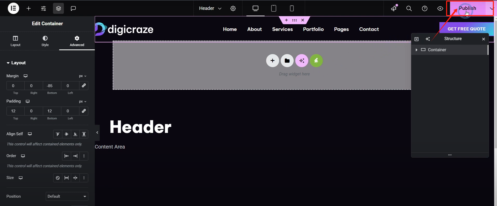Set Order to Start
Viewport: 497px width, 206px height.
[66, 156]
